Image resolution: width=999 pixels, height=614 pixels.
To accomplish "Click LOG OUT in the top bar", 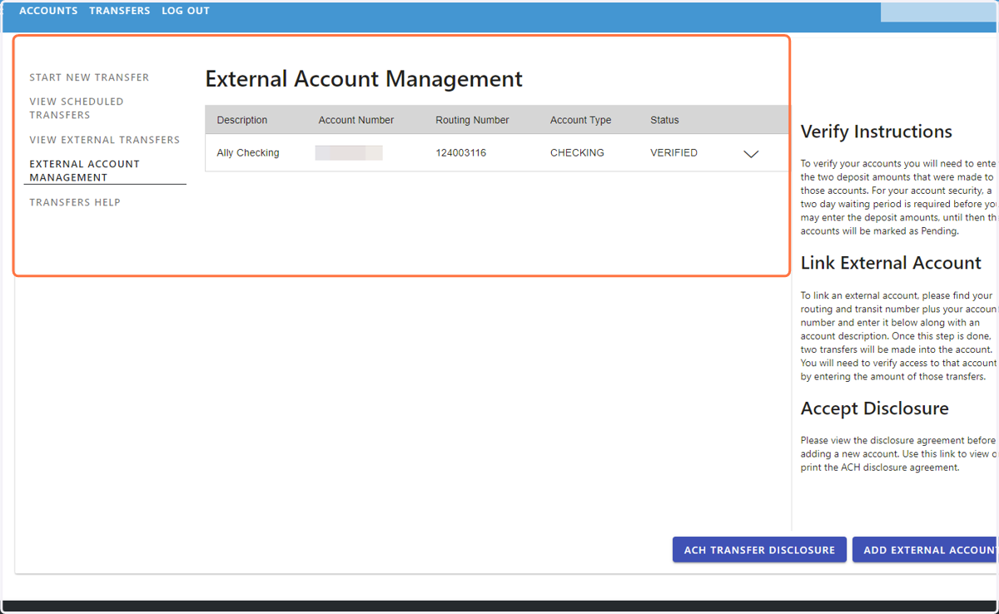I will (x=186, y=11).
